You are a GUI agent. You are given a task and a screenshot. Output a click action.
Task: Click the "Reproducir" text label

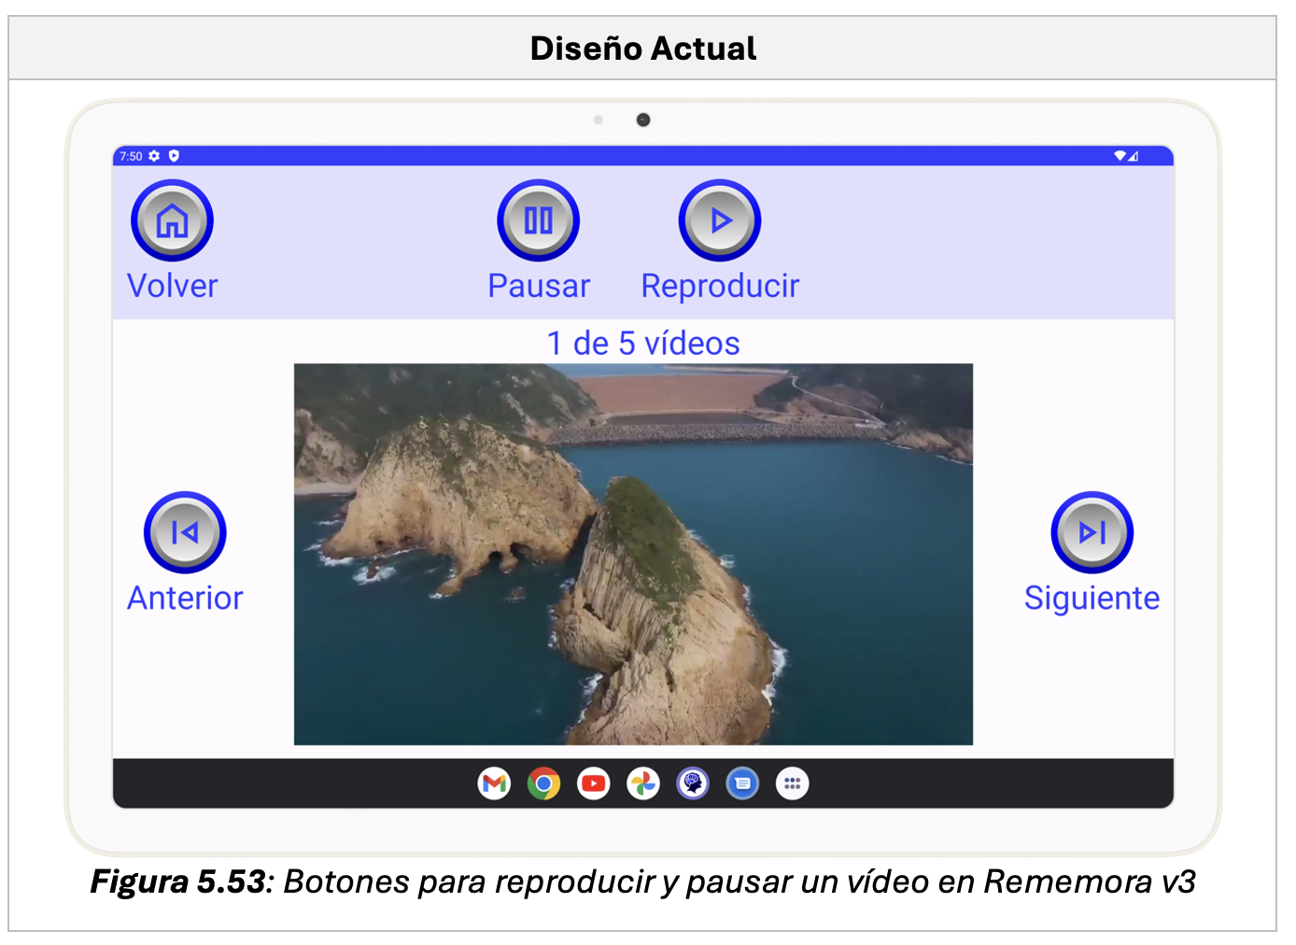point(720,286)
